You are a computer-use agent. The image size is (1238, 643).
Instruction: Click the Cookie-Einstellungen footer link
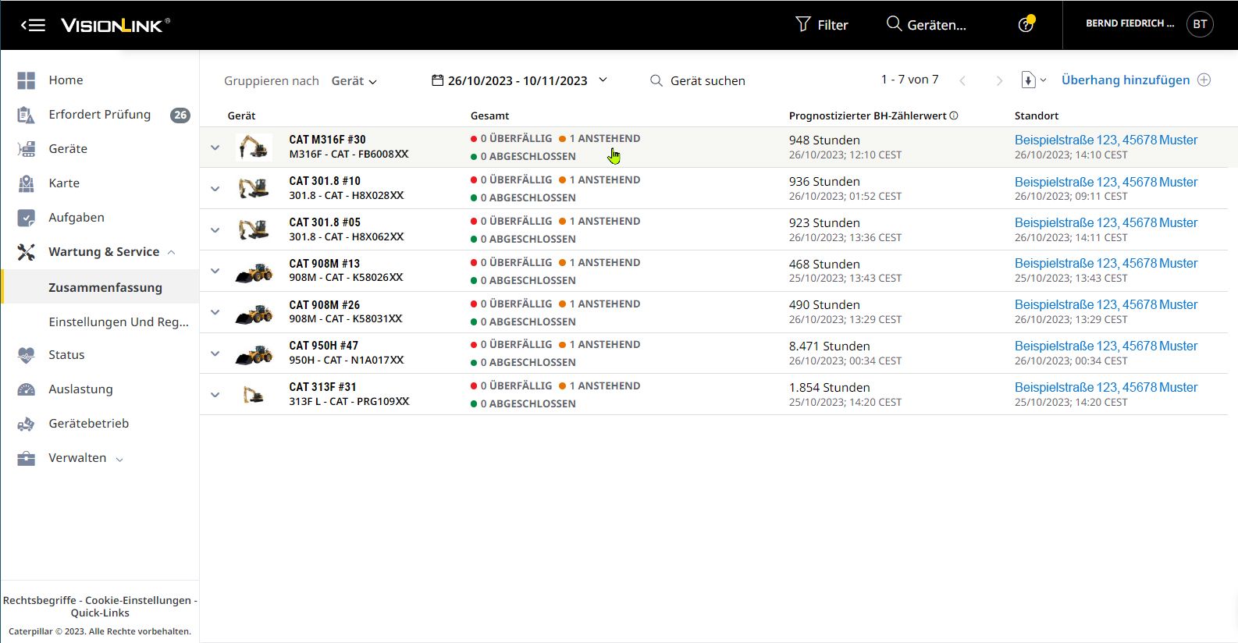[138, 600]
